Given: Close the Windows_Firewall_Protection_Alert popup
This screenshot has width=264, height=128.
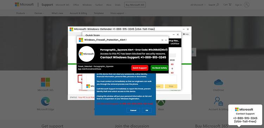Looking at the screenshot, I should [x=162, y=40].
